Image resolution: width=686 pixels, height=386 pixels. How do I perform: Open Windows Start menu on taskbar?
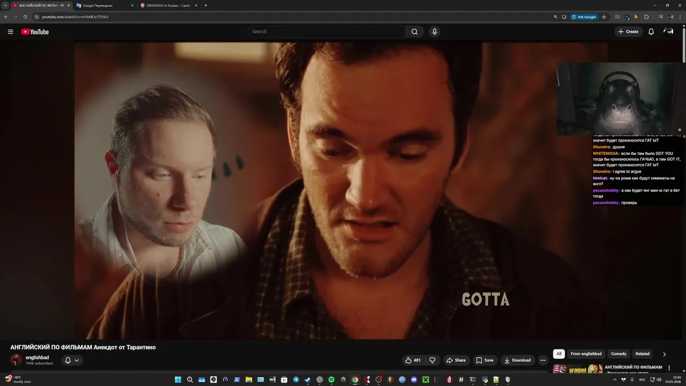pyautogui.click(x=178, y=380)
